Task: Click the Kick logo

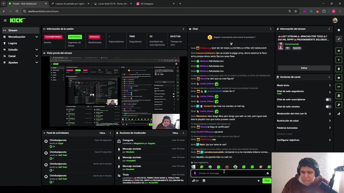Action: (17, 20)
